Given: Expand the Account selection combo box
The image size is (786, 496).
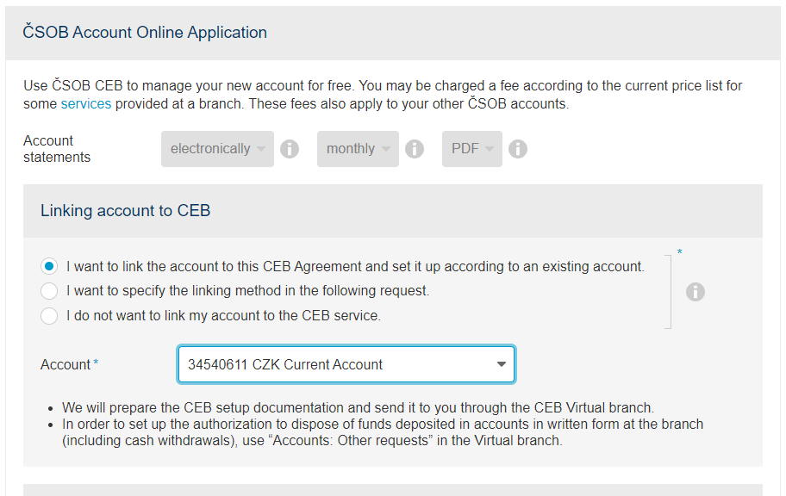Looking at the screenshot, I should point(346,364).
